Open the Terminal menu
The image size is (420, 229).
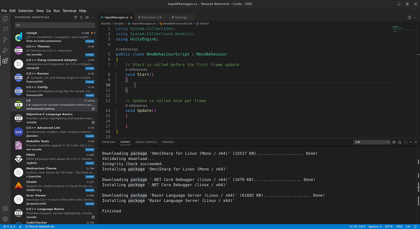(69, 10)
